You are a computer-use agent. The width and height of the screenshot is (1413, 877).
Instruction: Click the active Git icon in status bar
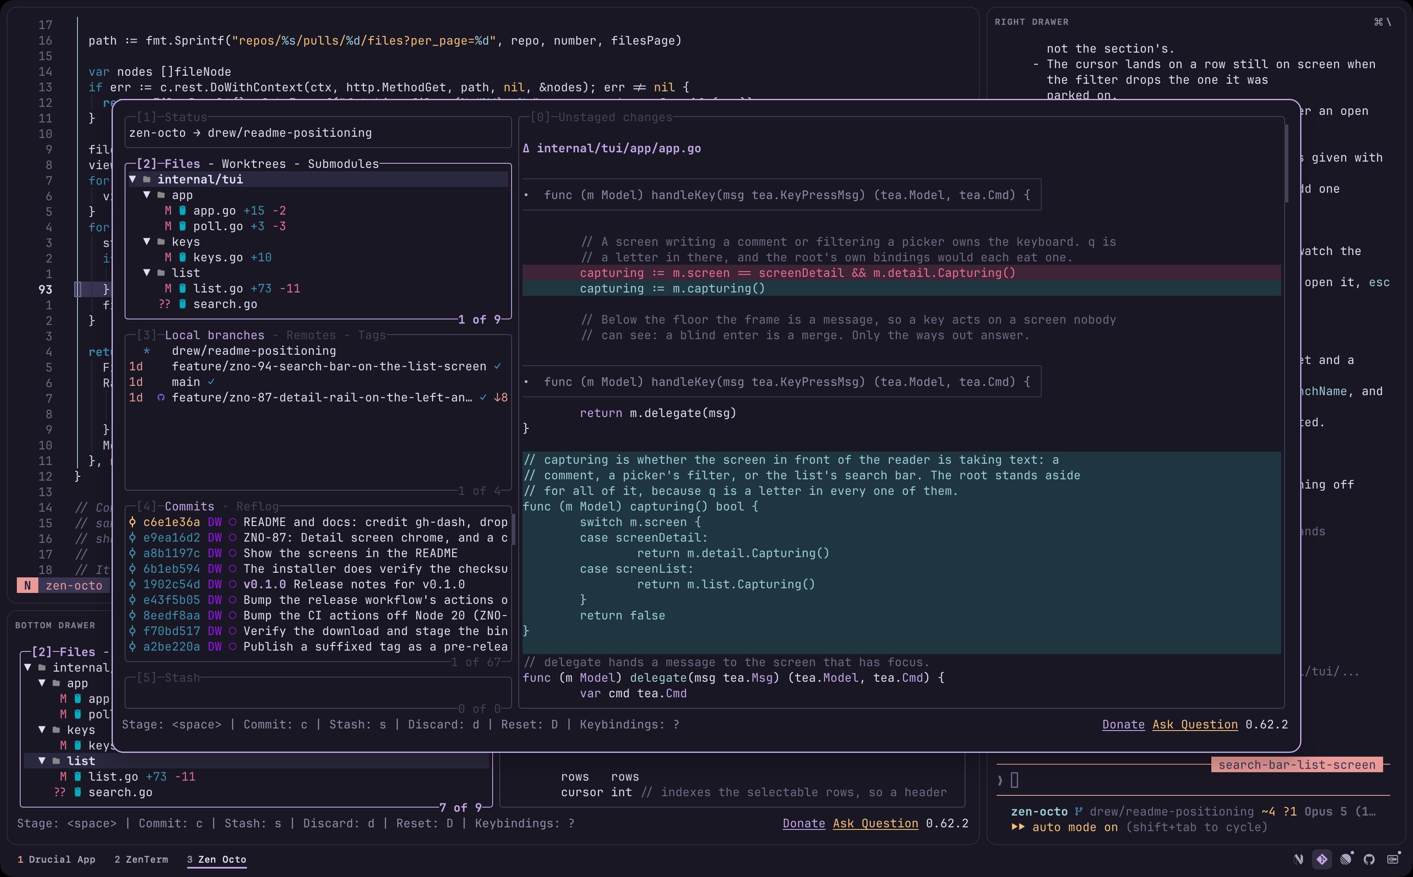click(x=1322, y=859)
